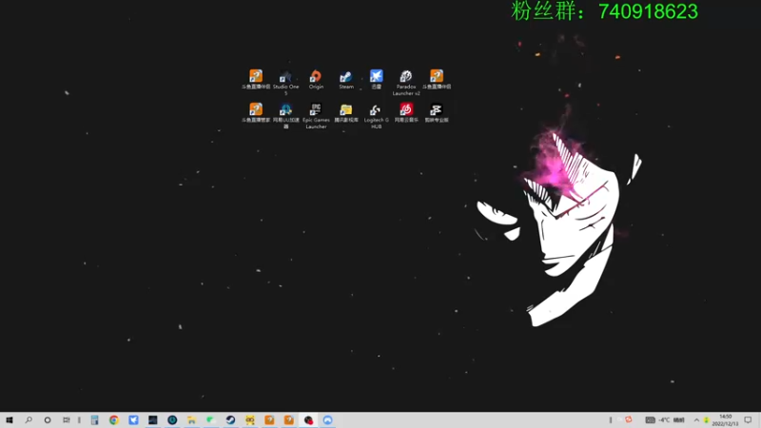
Task: Click the keyboard input method tray icon
Action: tap(651, 419)
